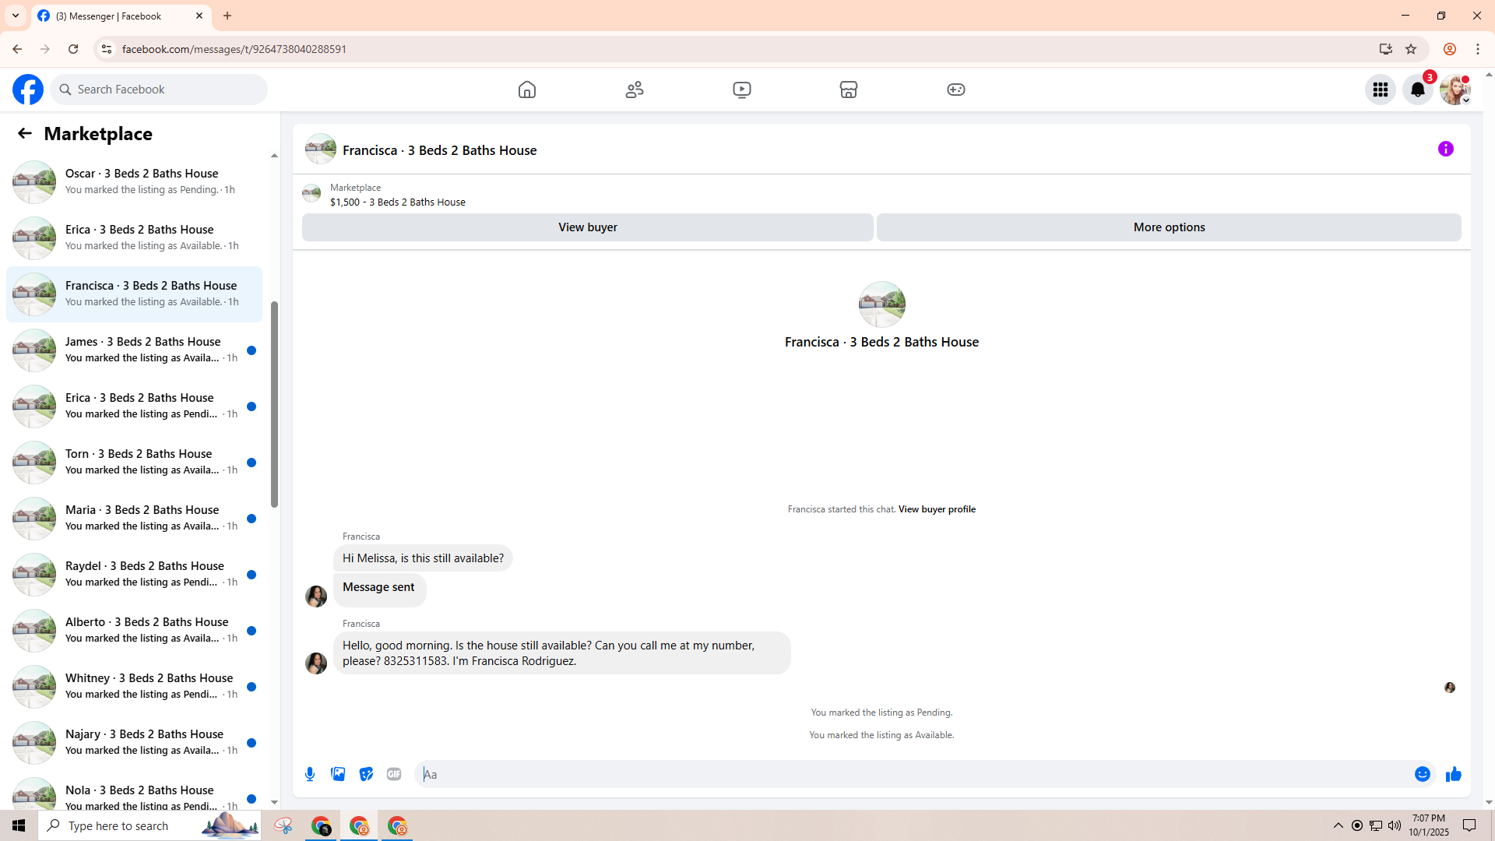The image size is (1495, 841).
Task: Open the Windows Start menu
Action: [19, 825]
